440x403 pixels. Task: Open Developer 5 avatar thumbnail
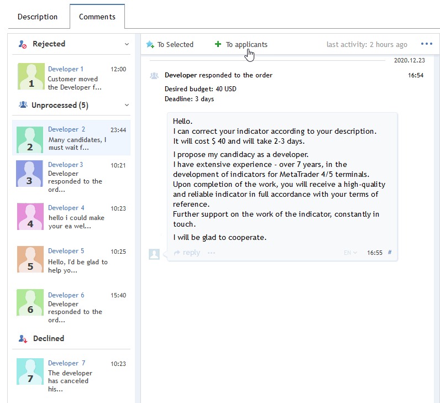click(x=30, y=259)
